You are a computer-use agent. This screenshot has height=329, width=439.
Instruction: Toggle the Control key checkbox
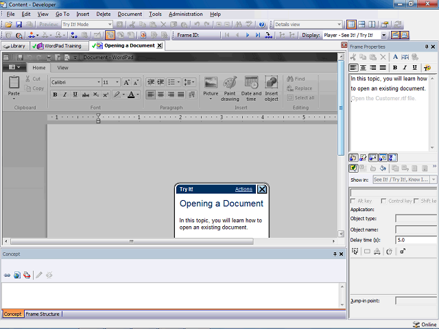[x=384, y=201]
